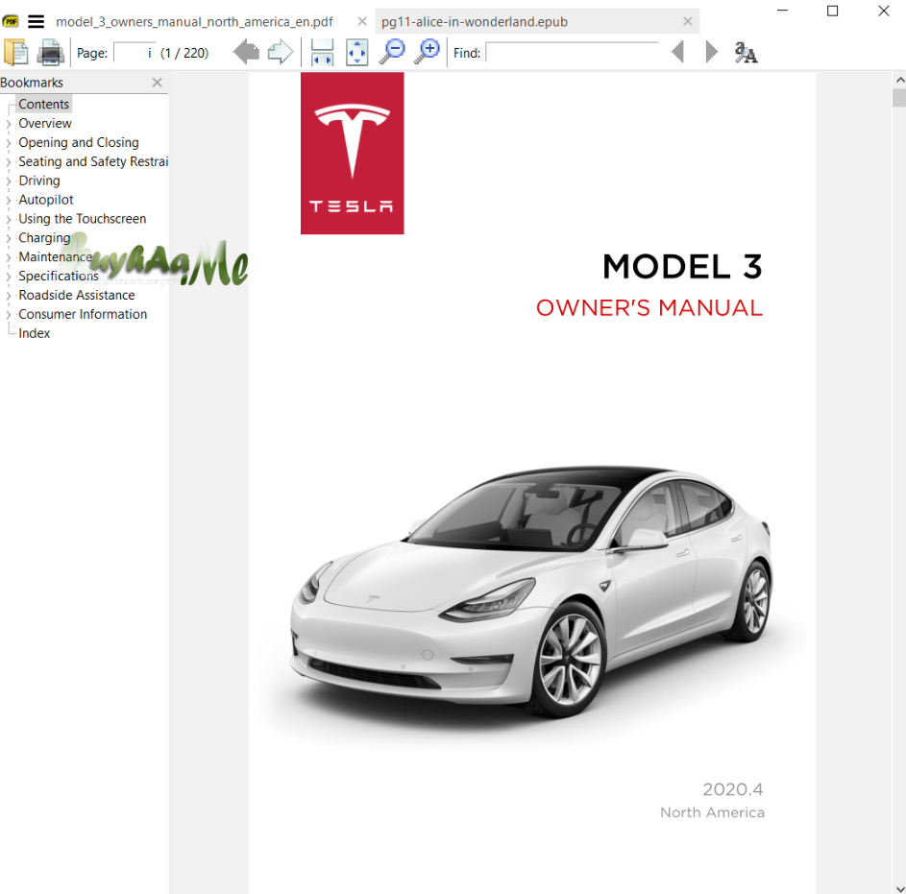The height and width of the screenshot is (894, 906).
Task: Click the MODEL 3 title text
Action: (682, 266)
